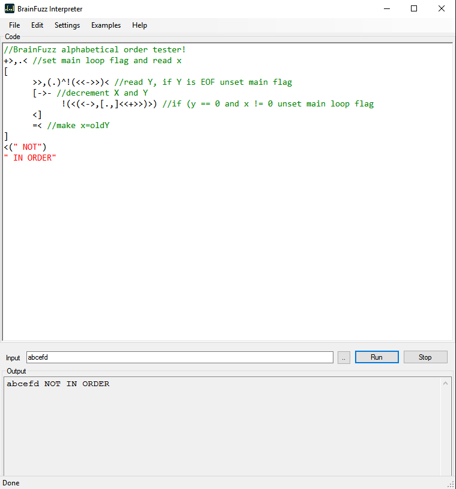Click the resize grip in the status bar corner
Image resolution: width=456 pixels, height=489 pixels.
coord(451,484)
